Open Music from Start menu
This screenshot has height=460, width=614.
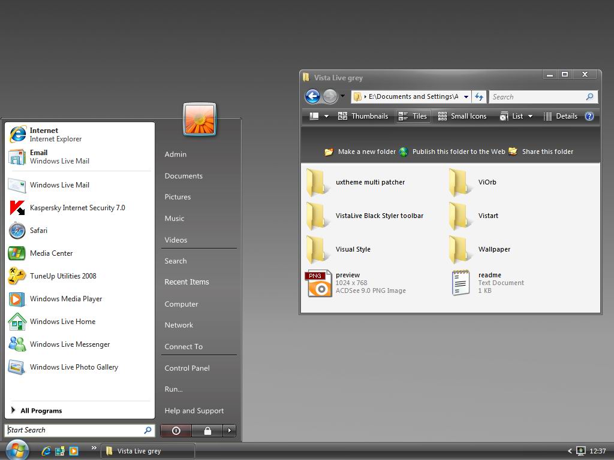[x=174, y=219]
